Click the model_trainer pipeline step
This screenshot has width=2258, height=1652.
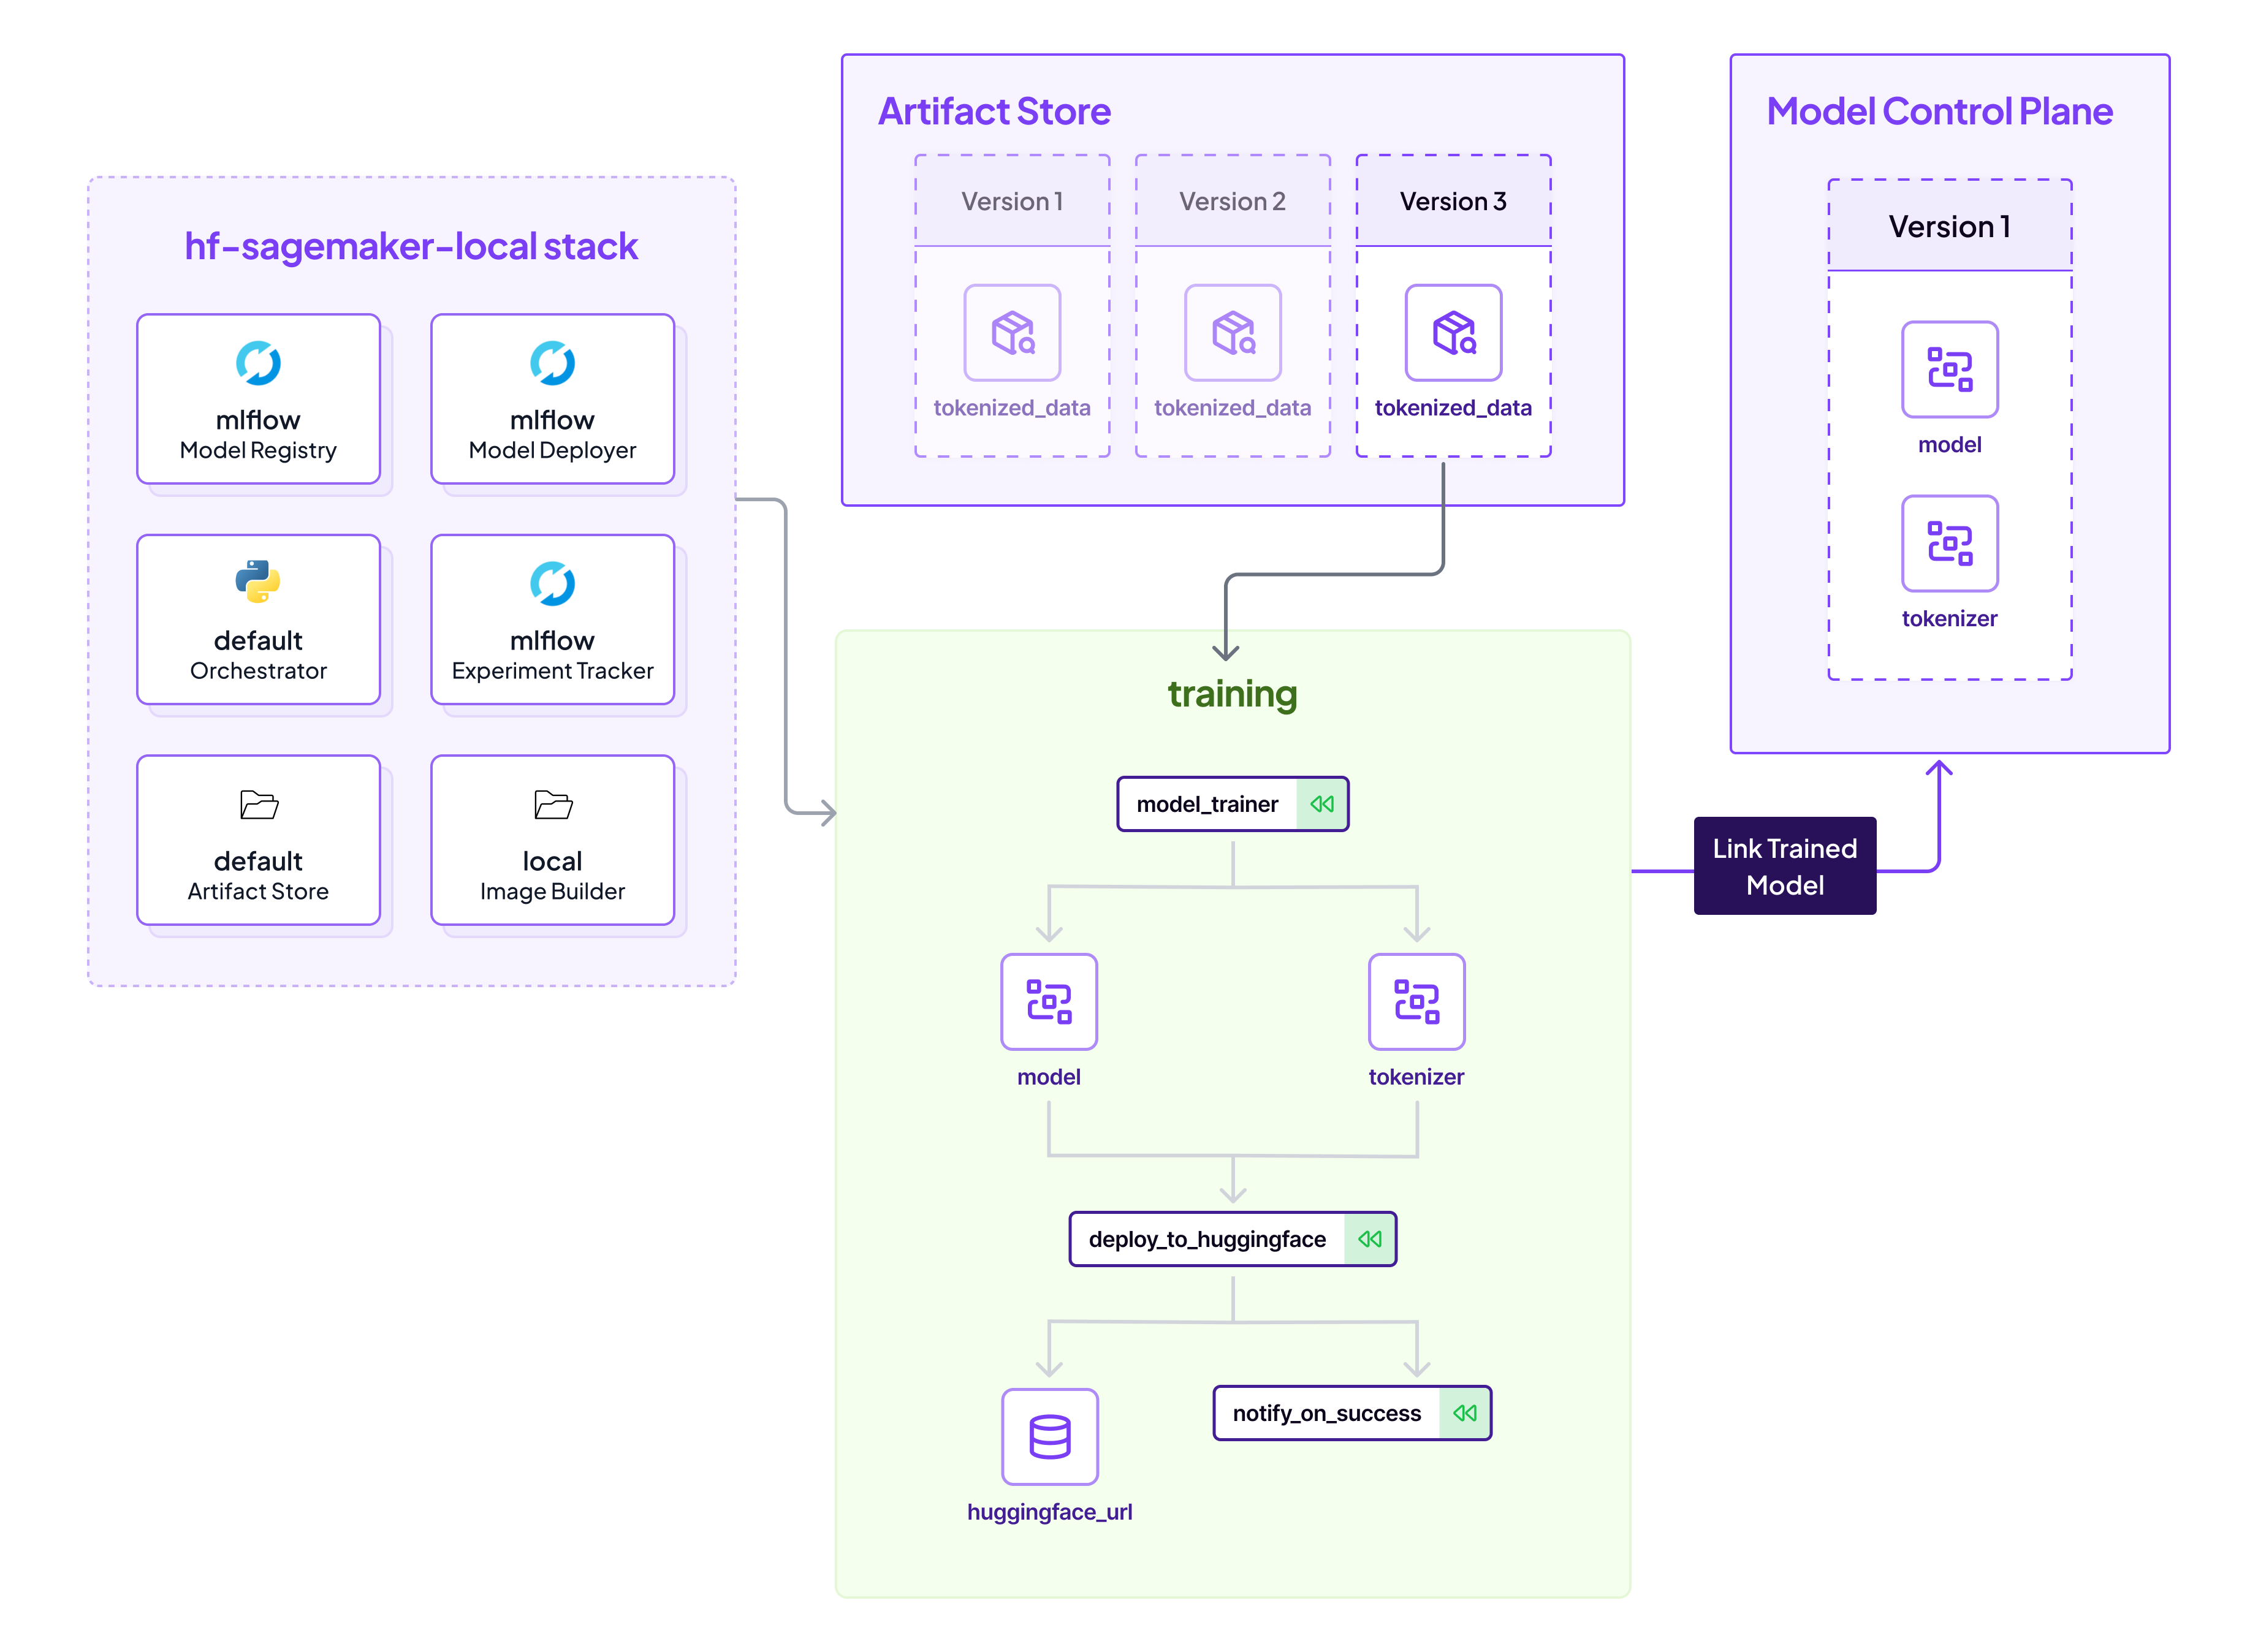tap(1207, 803)
